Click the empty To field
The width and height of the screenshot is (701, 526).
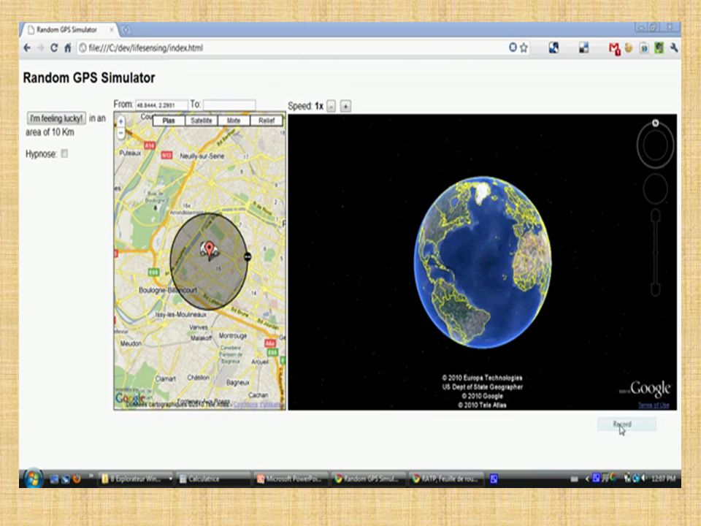pyautogui.click(x=229, y=105)
